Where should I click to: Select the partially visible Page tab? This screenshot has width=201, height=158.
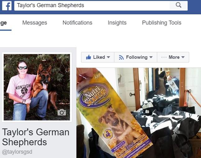coord(3,23)
